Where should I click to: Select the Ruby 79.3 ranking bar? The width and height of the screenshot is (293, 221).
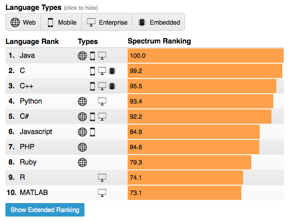(189, 162)
